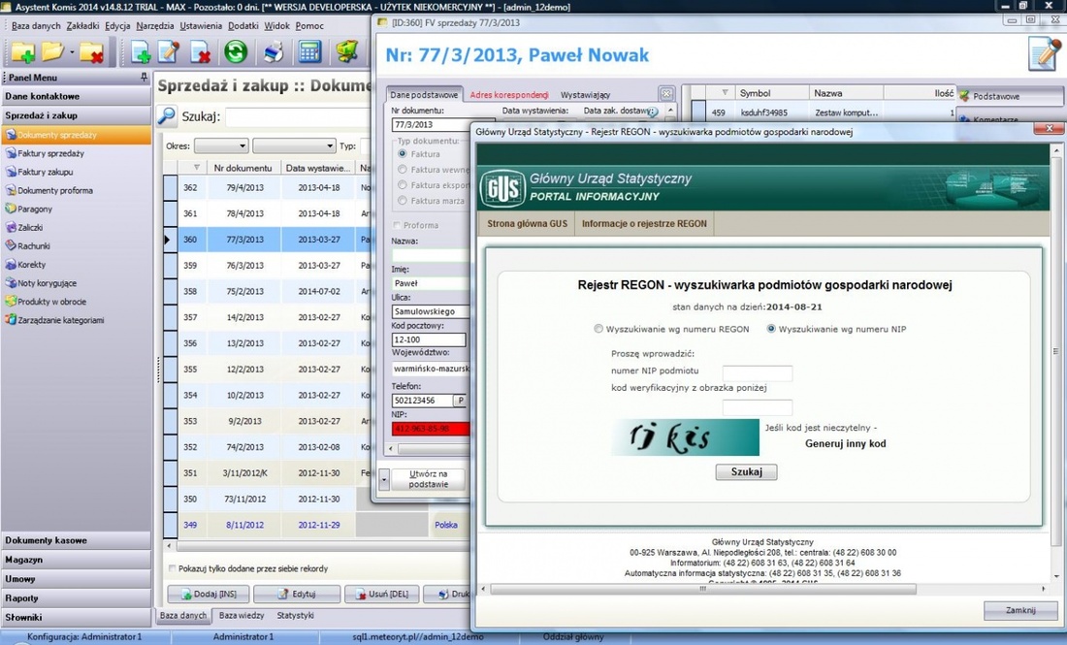Image resolution: width=1067 pixels, height=645 pixels.
Task: Click the green shopping cart icon
Action: (x=347, y=51)
